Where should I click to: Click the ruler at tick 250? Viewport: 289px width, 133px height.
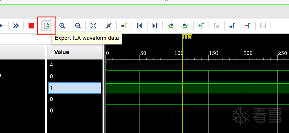pos(282,53)
